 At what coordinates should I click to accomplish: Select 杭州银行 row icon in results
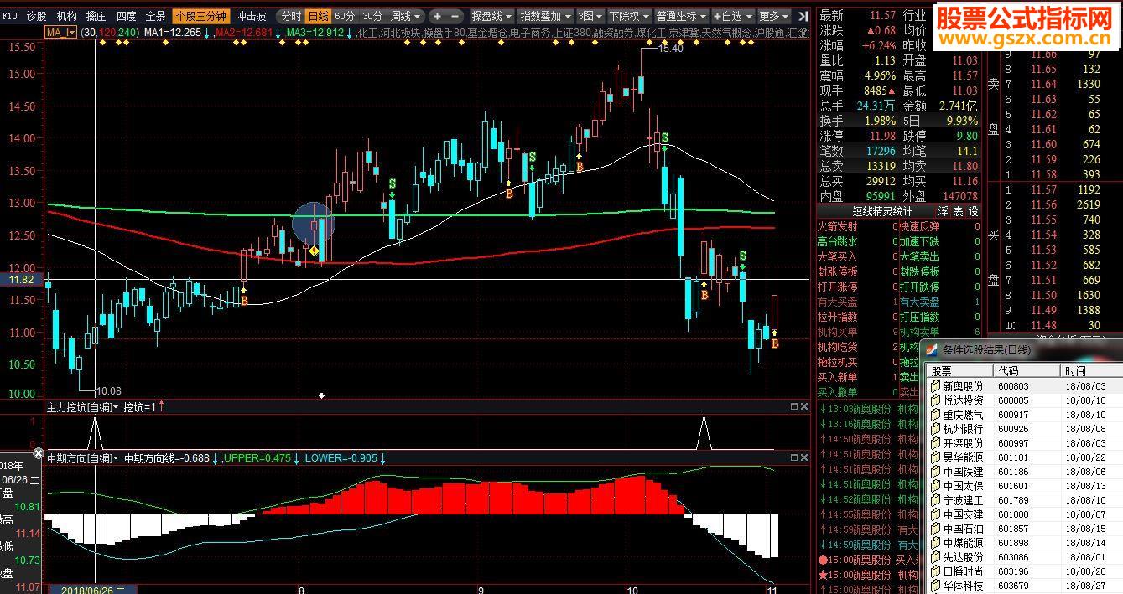(x=936, y=429)
